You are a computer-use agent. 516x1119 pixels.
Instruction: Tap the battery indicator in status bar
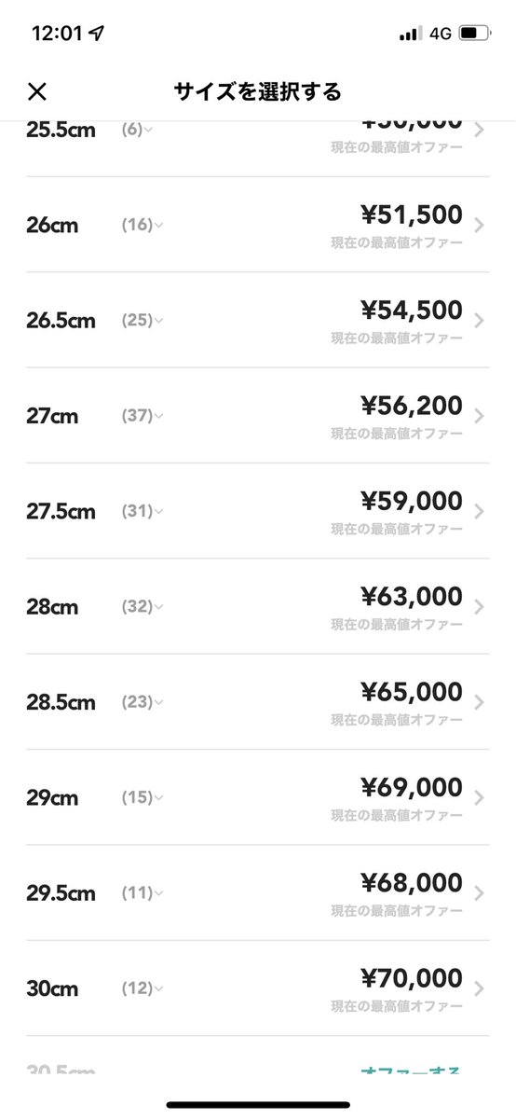tap(473, 33)
